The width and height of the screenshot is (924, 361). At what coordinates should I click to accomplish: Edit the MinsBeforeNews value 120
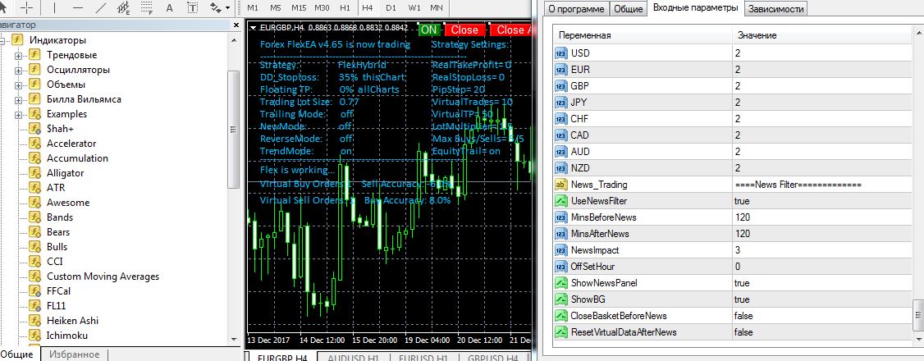822,217
